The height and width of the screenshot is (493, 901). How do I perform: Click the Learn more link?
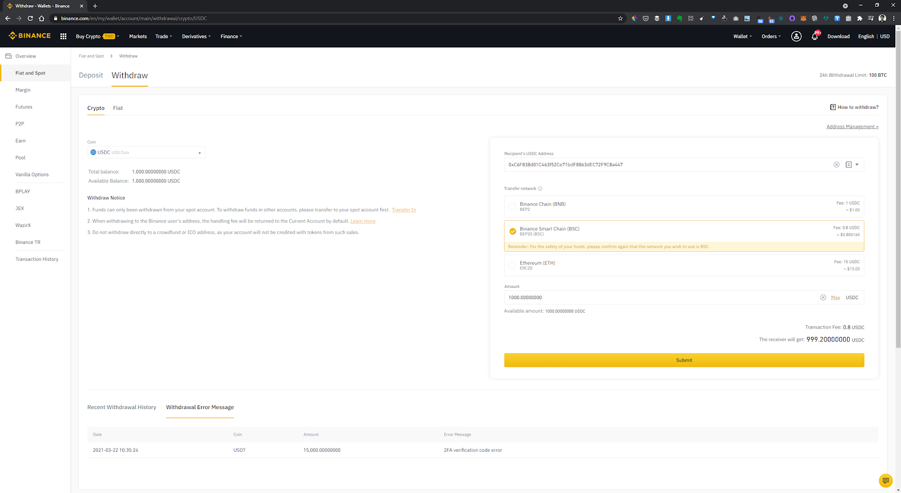click(x=363, y=221)
